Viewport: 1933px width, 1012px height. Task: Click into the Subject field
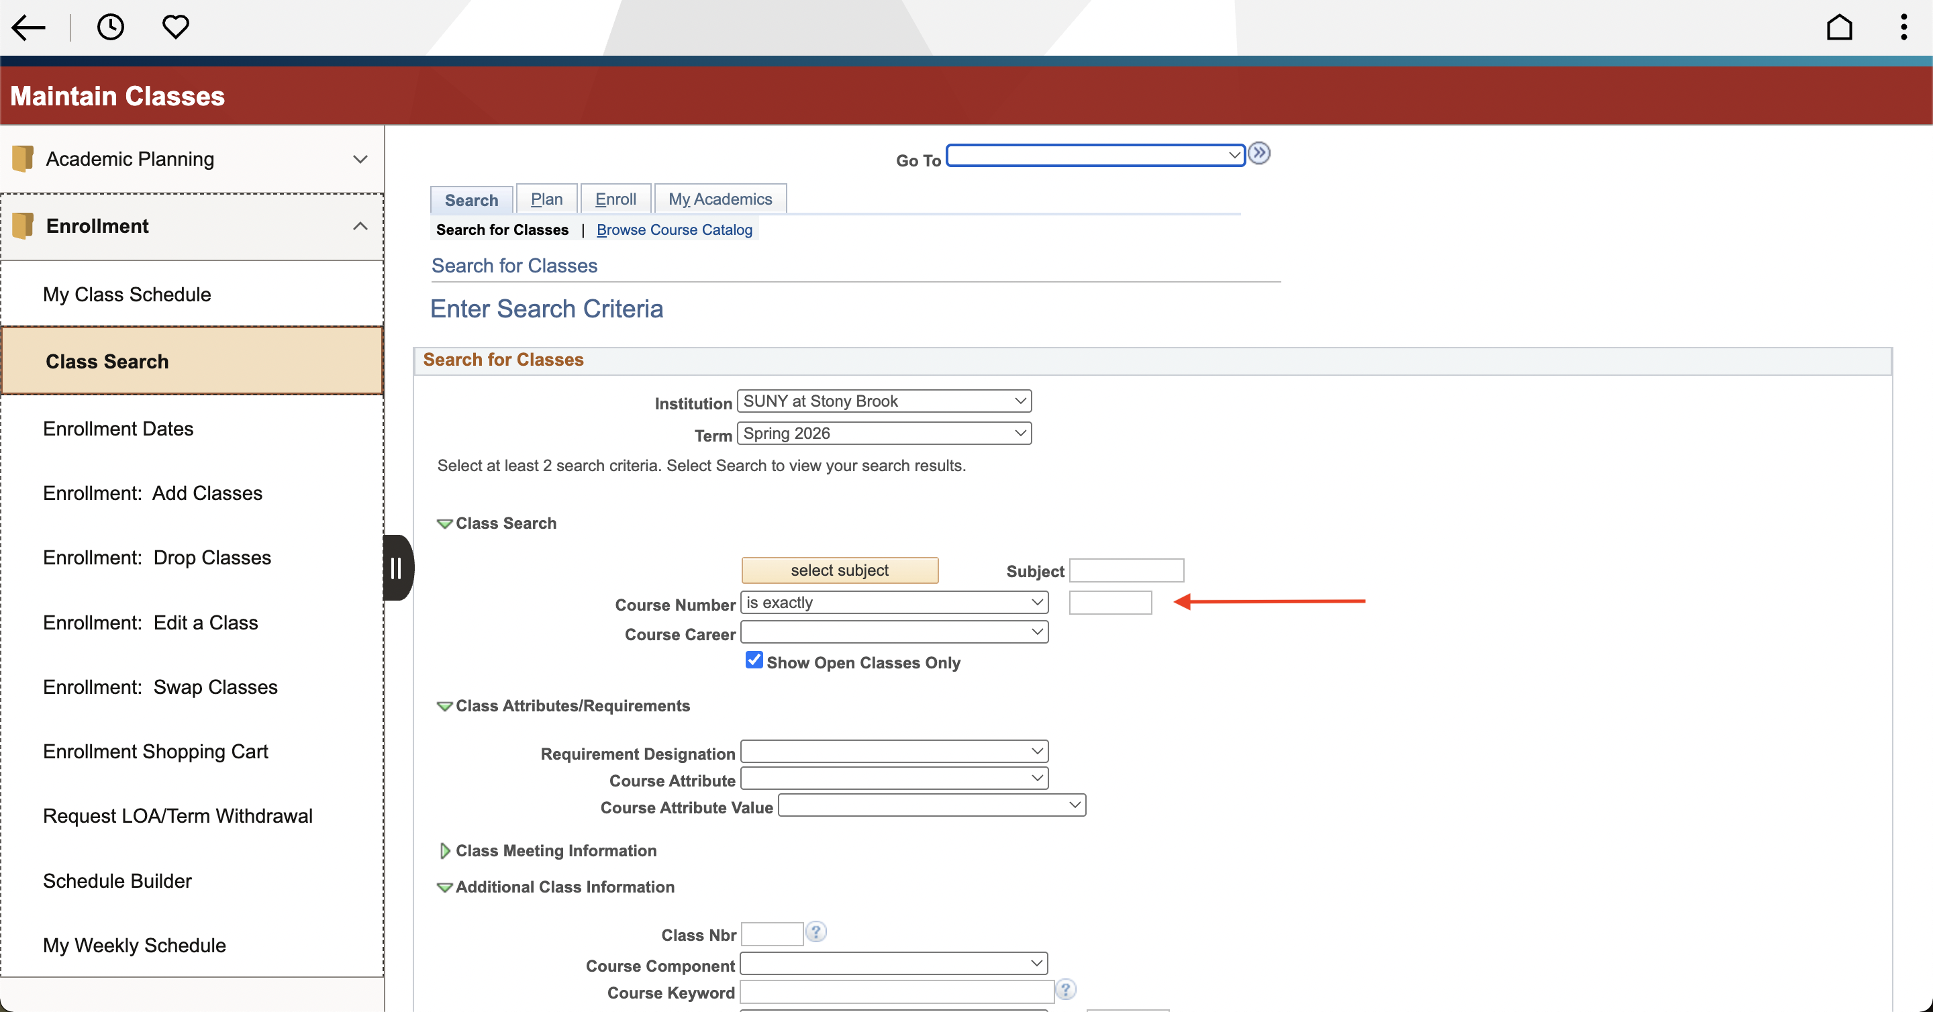point(1126,571)
